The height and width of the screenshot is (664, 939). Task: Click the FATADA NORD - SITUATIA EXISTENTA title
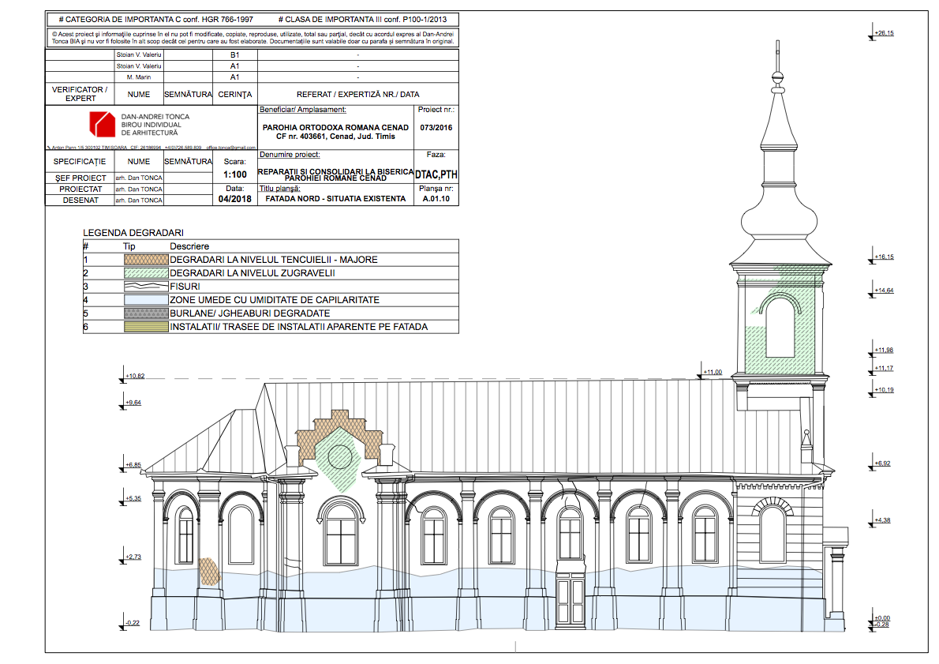[335, 199]
